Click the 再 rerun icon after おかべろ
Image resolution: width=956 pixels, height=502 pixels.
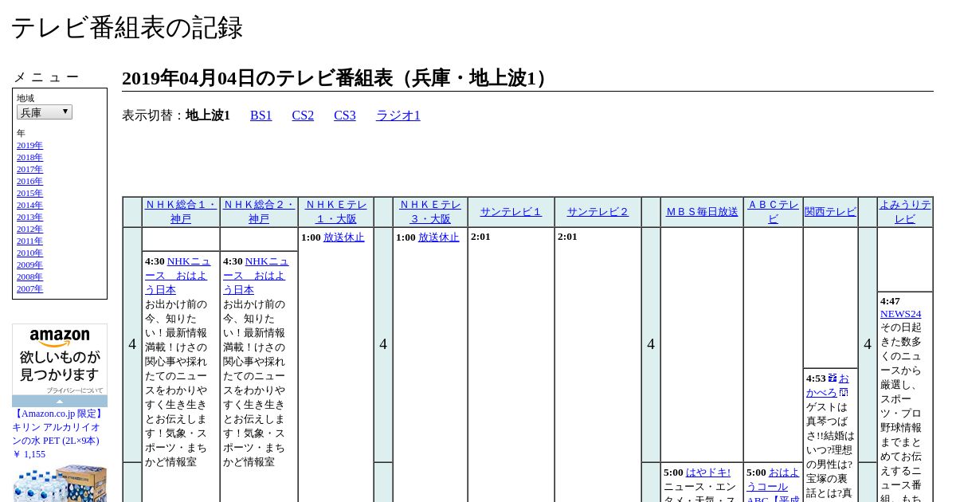844,393
